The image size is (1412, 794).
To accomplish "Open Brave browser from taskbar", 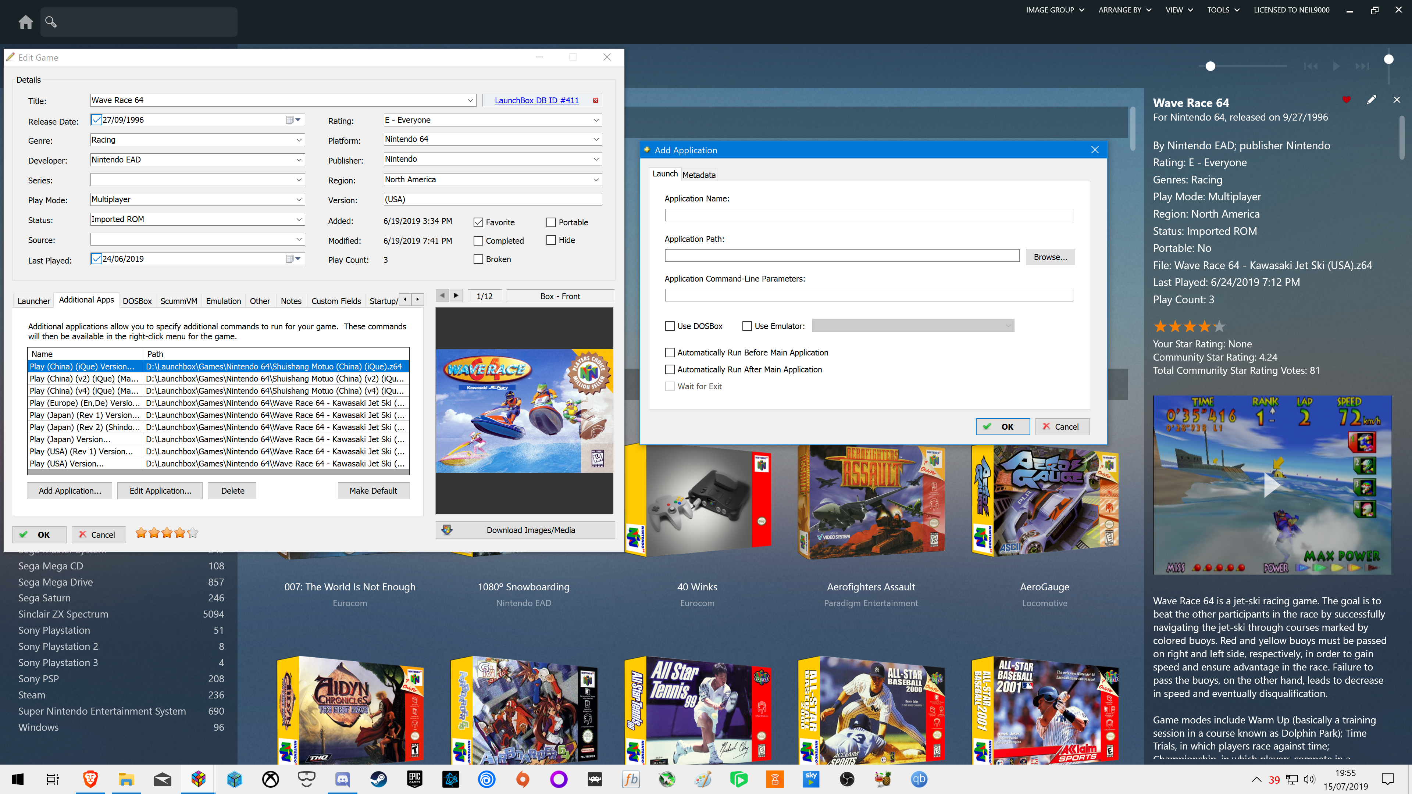I will click(90, 779).
